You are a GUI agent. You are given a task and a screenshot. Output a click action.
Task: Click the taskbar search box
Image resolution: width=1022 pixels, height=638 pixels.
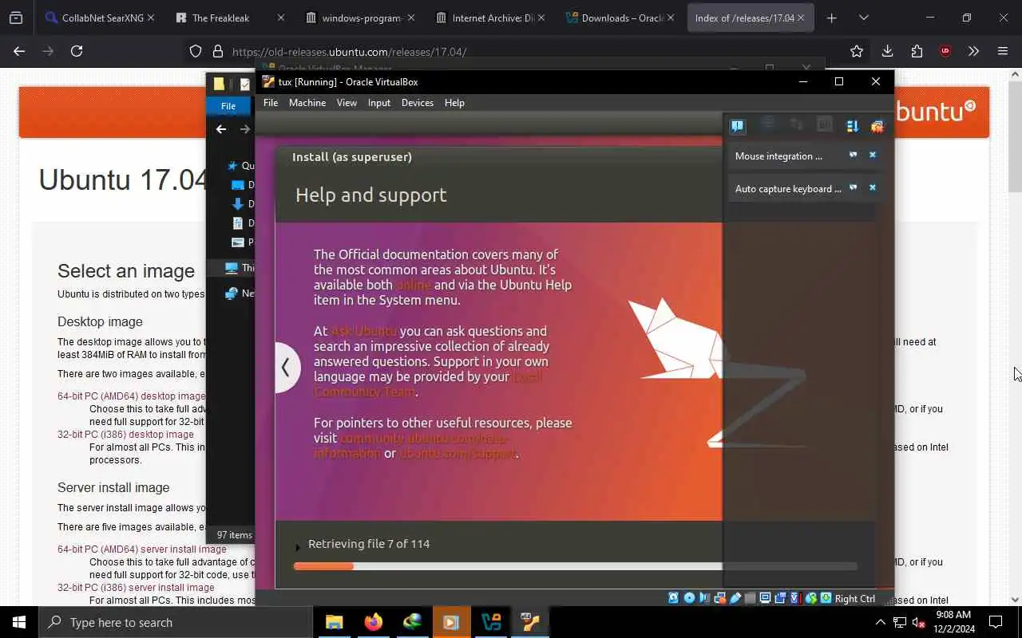tap(175, 622)
